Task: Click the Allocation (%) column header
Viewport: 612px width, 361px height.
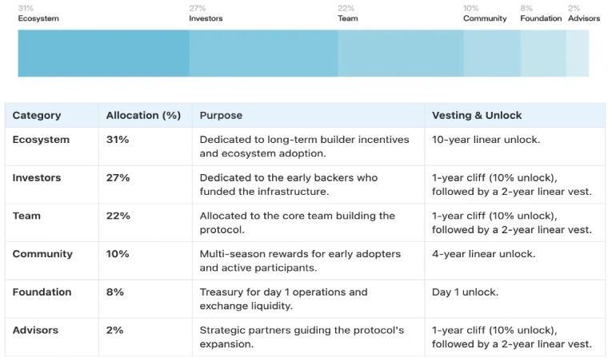Action: click(x=143, y=115)
